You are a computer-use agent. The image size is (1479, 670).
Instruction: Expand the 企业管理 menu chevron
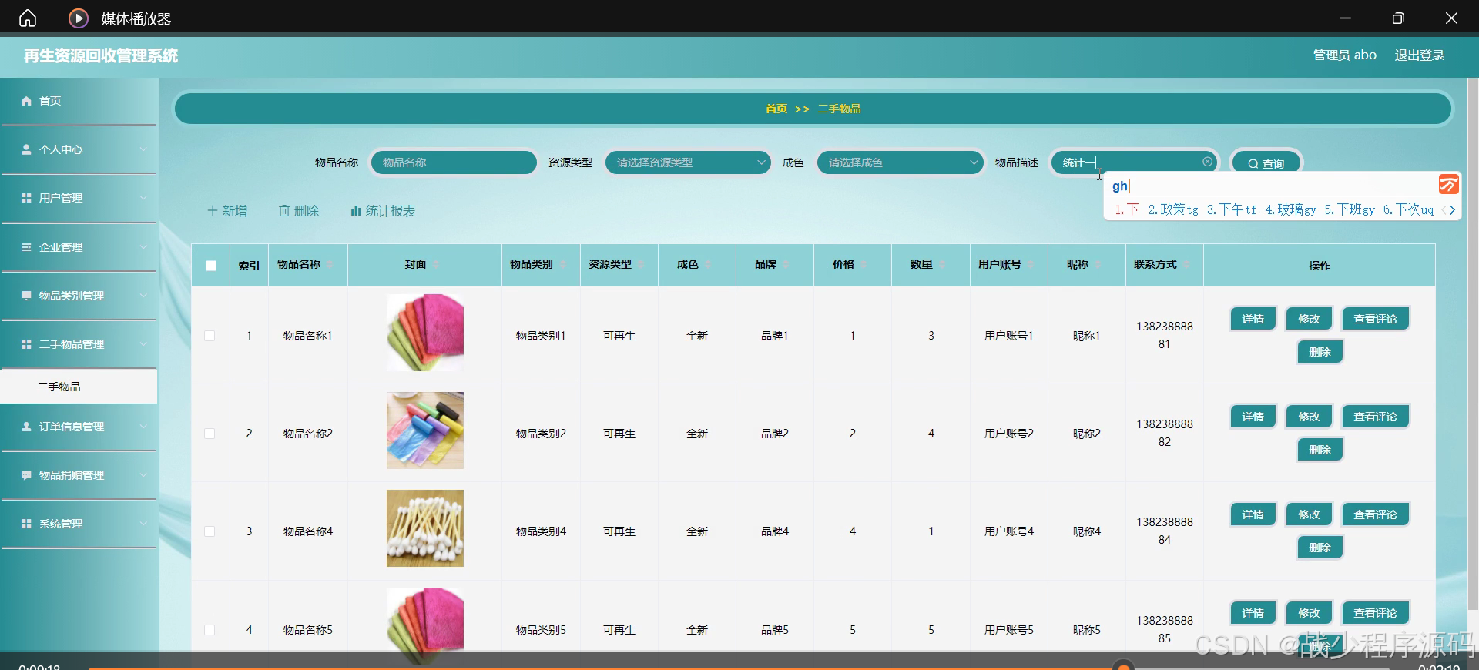coord(143,247)
